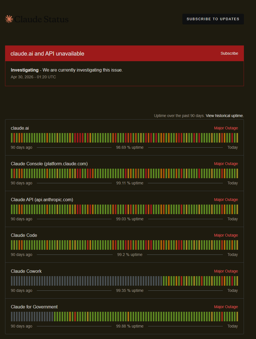Click Major Outage status for claude.ai

click(x=226, y=128)
